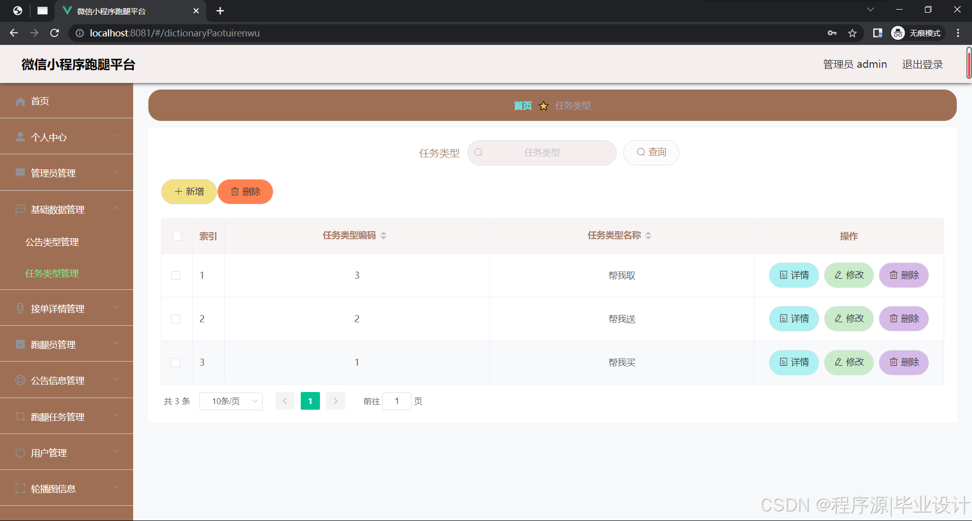Open the 10条/页 page size dropdown

pos(231,401)
